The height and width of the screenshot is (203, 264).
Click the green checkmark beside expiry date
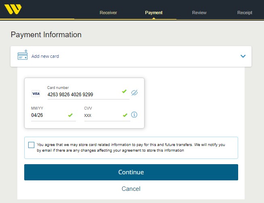pos(70,115)
